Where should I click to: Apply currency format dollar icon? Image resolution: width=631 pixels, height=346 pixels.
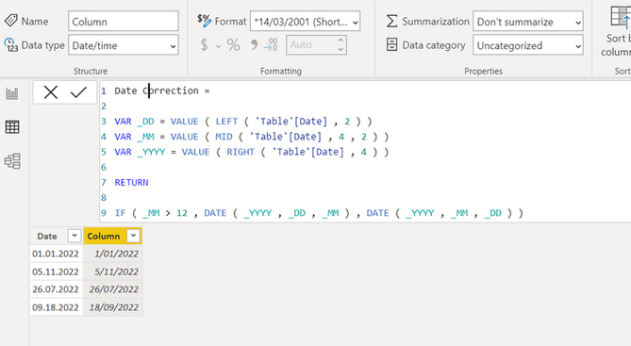tap(205, 44)
